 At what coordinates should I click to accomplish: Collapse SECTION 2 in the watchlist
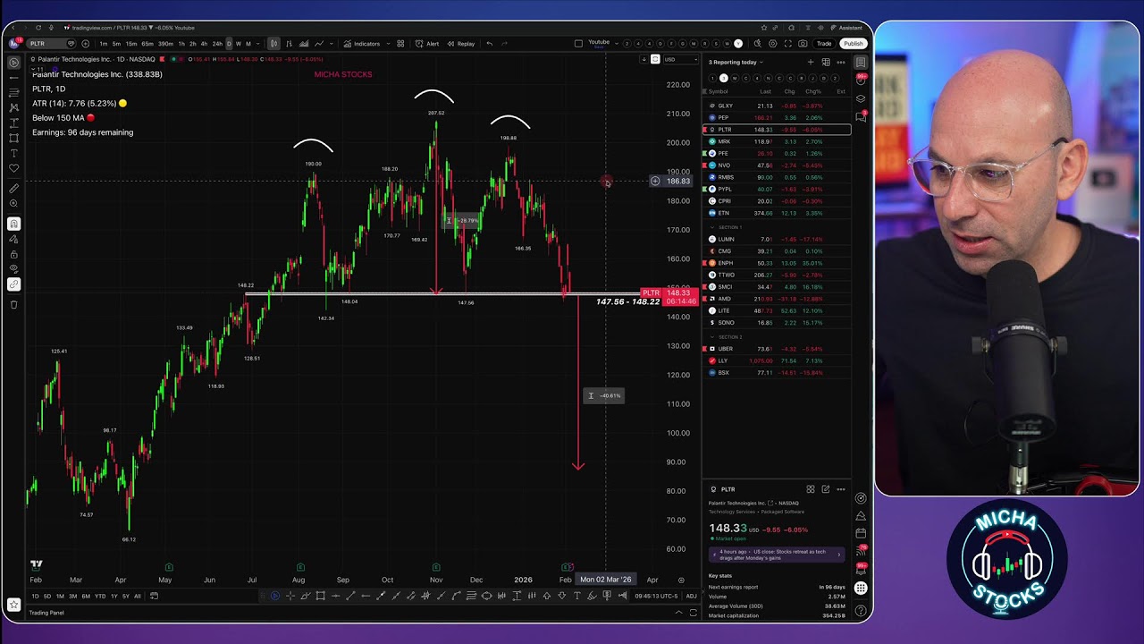pyautogui.click(x=712, y=337)
